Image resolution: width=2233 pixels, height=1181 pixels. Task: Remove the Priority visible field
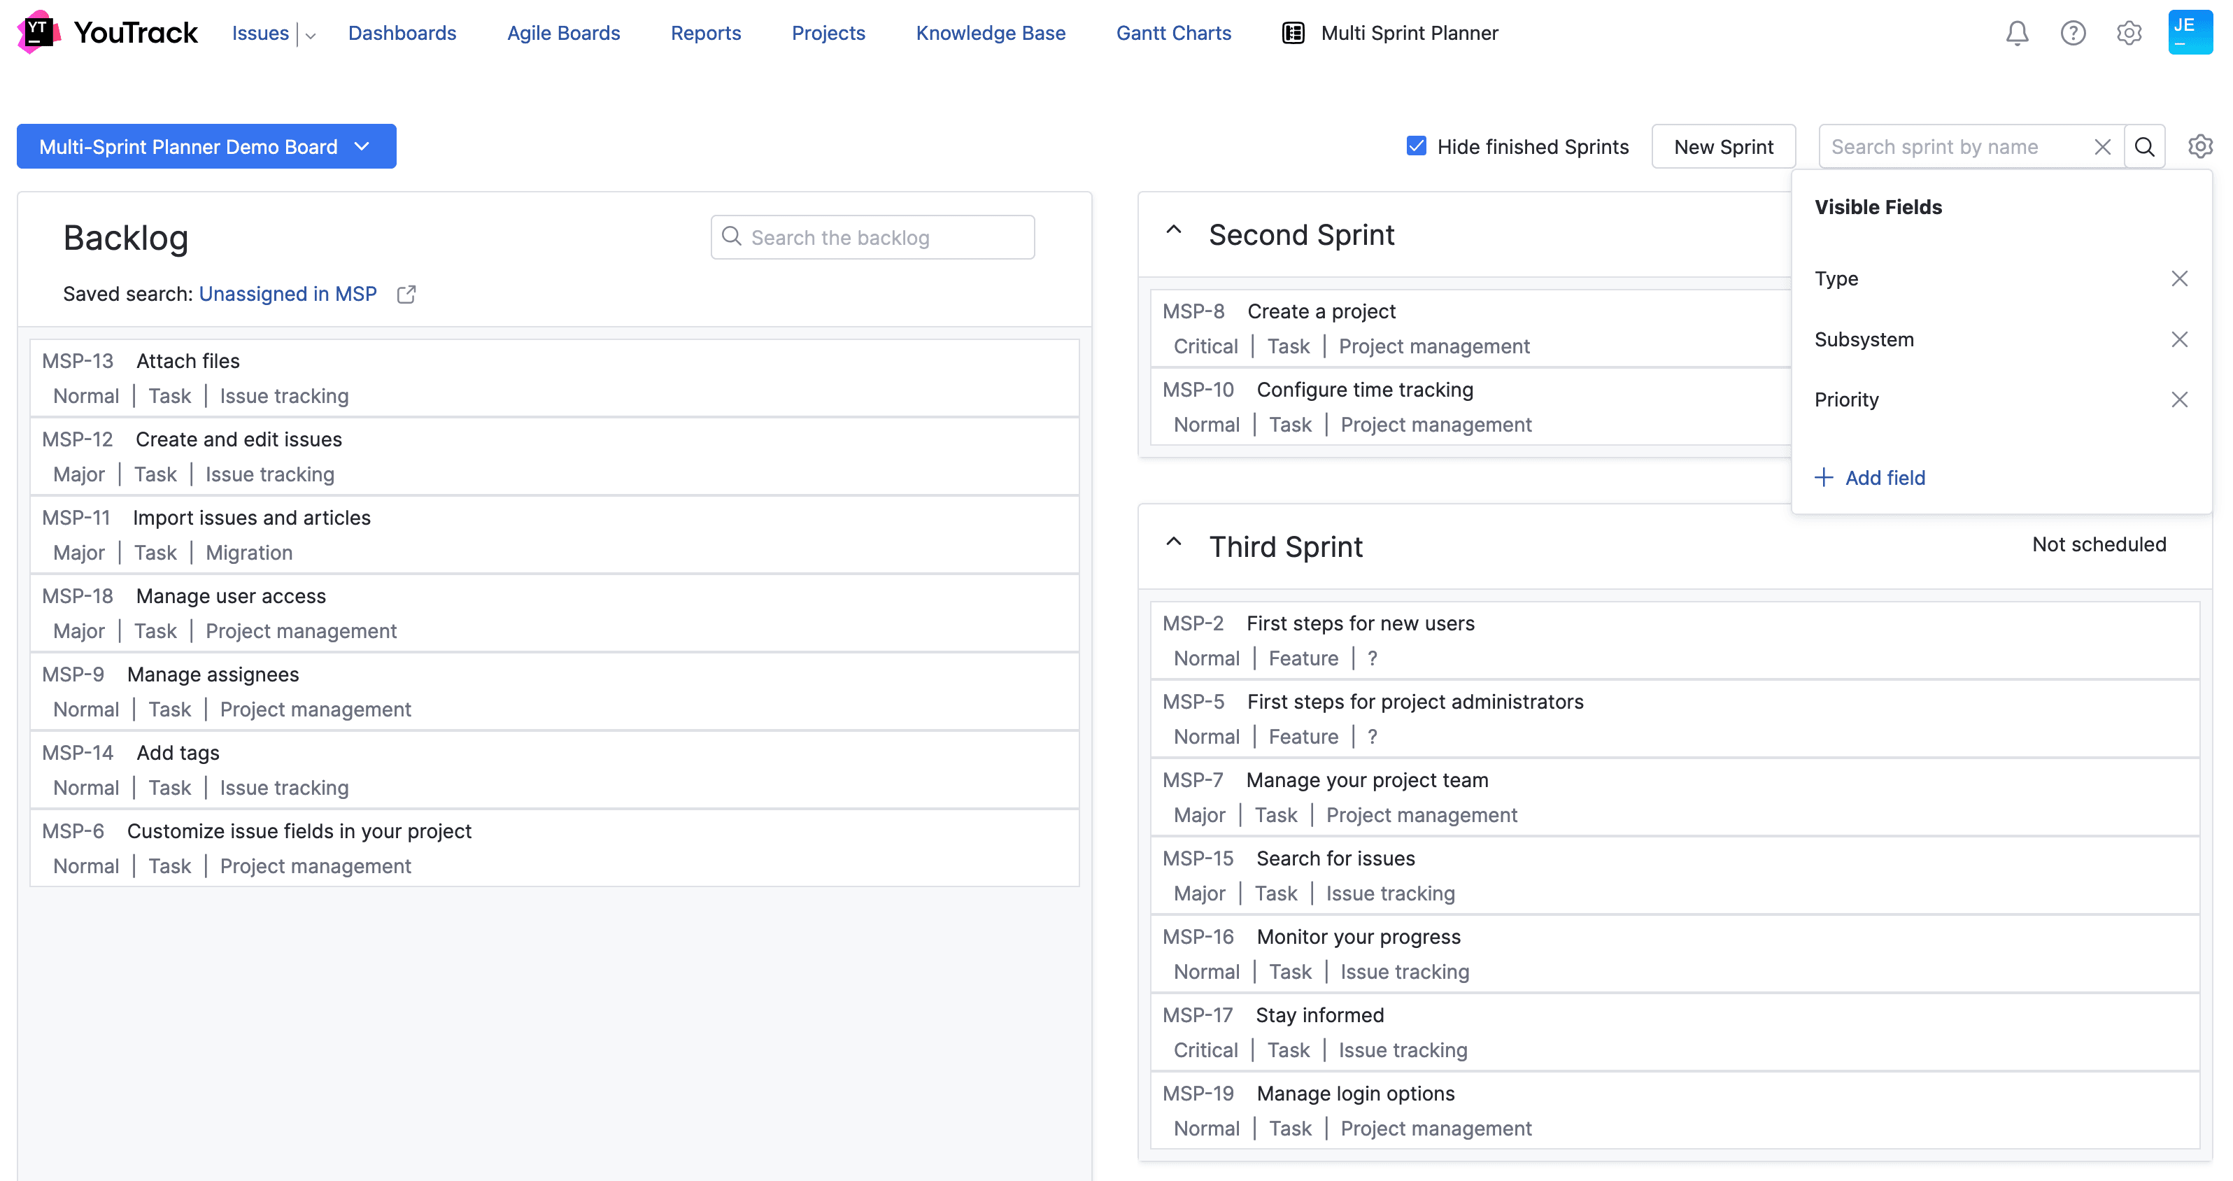point(2181,399)
